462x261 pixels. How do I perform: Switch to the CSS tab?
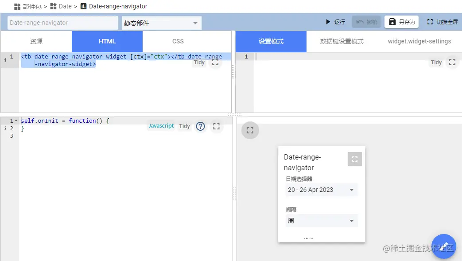[178, 41]
